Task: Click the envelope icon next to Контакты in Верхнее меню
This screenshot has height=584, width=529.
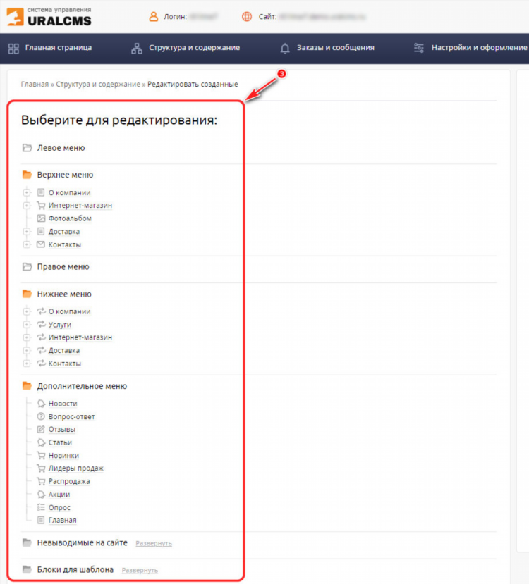Action: (41, 244)
